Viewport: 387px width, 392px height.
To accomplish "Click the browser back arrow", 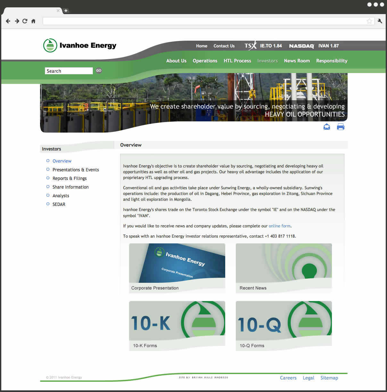I will point(8,21).
